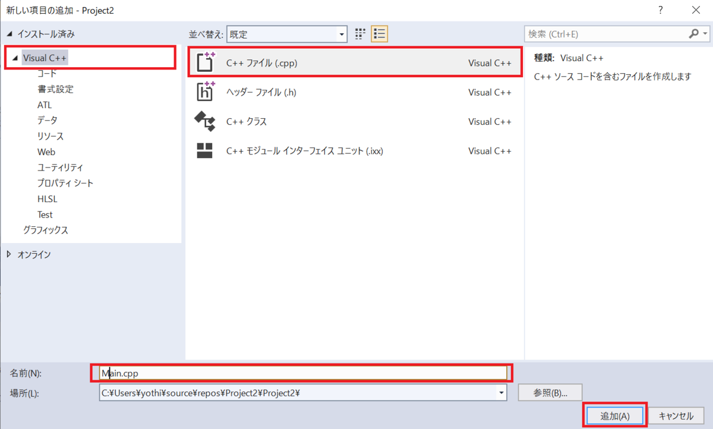Select the プロパティ シート category
Viewport: 713px width, 429px height.
pyautogui.click(x=65, y=183)
